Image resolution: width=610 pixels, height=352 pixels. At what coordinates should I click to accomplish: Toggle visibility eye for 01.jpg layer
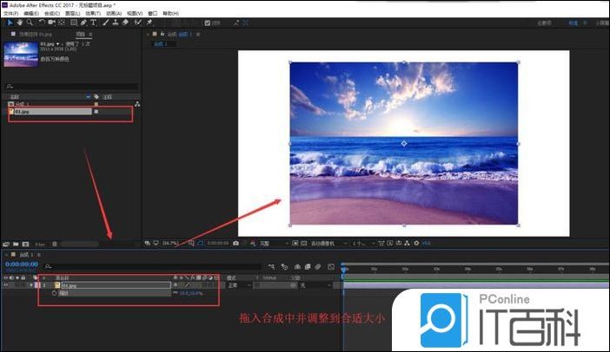(7, 284)
